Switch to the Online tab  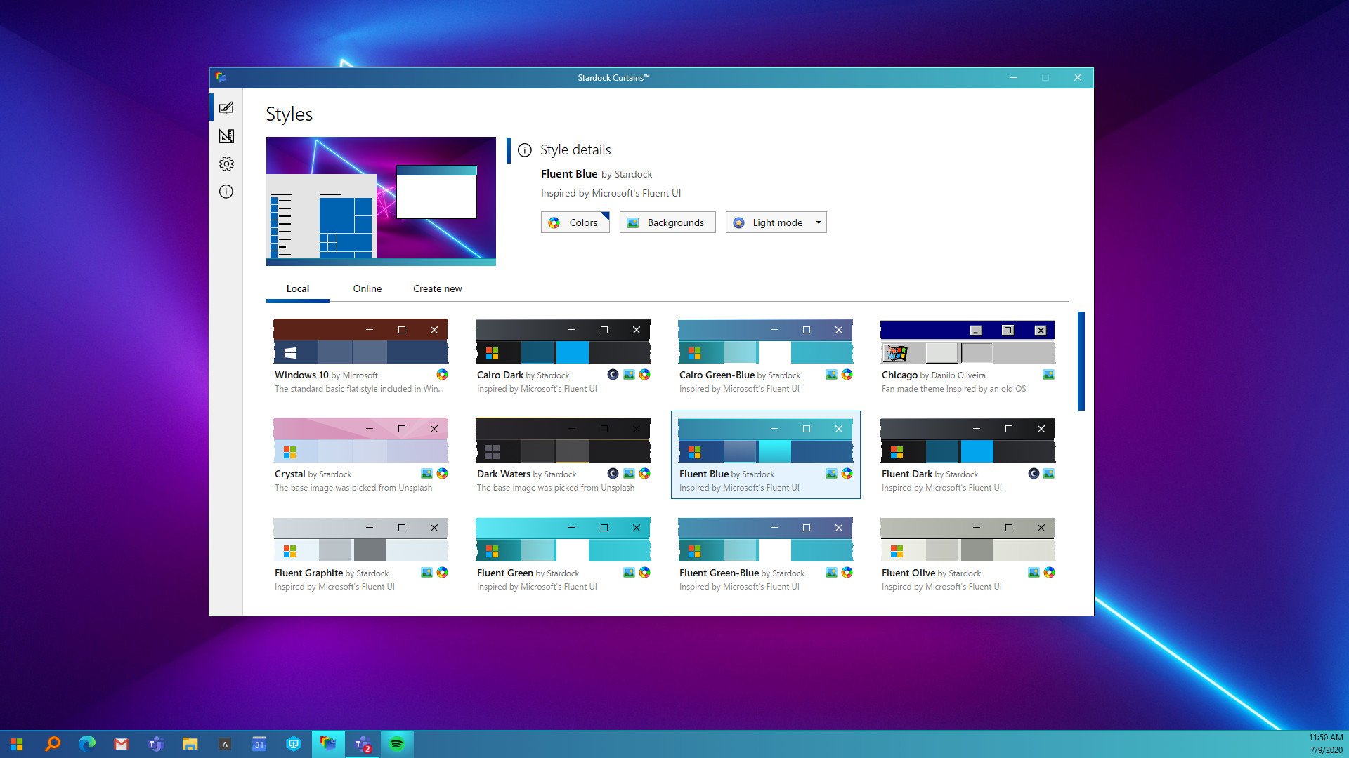click(367, 288)
